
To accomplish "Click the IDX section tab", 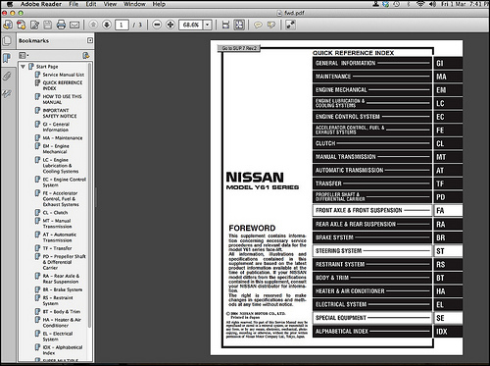I will point(448,332).
